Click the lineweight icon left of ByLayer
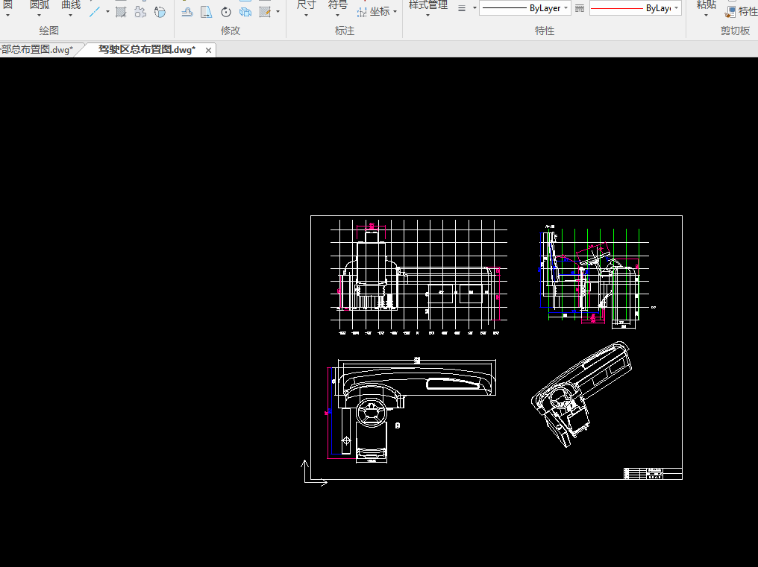 [461, 8]
